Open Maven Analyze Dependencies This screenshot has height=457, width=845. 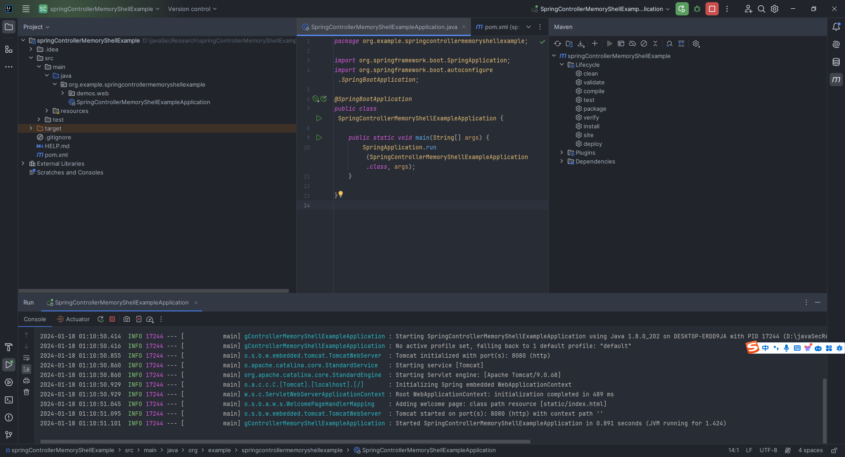(669, 44)
